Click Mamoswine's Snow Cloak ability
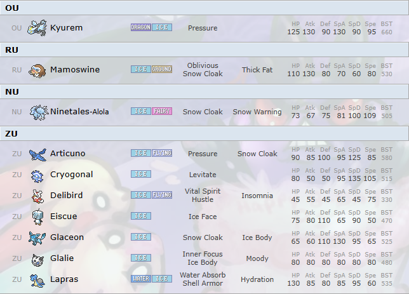The width and height of the screenshot is (409, 294). (x=203, y=74)
